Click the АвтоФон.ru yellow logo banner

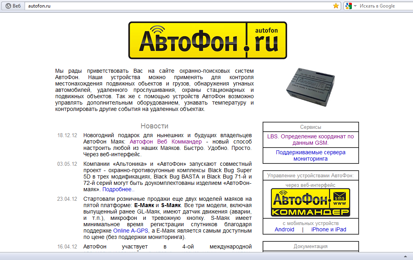tap(207, 40)
